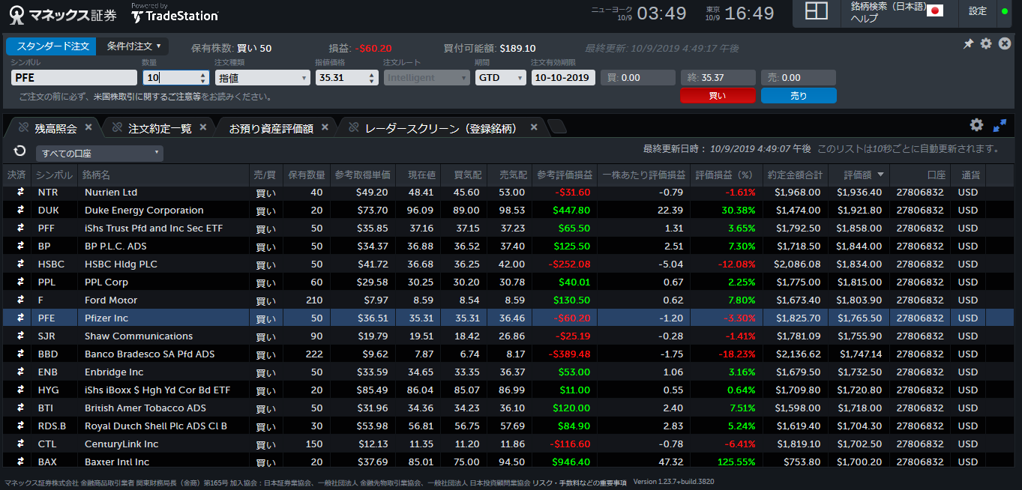Click the 決済 icon in the DUK row
1022x490 pixels.
pos(20,211)
